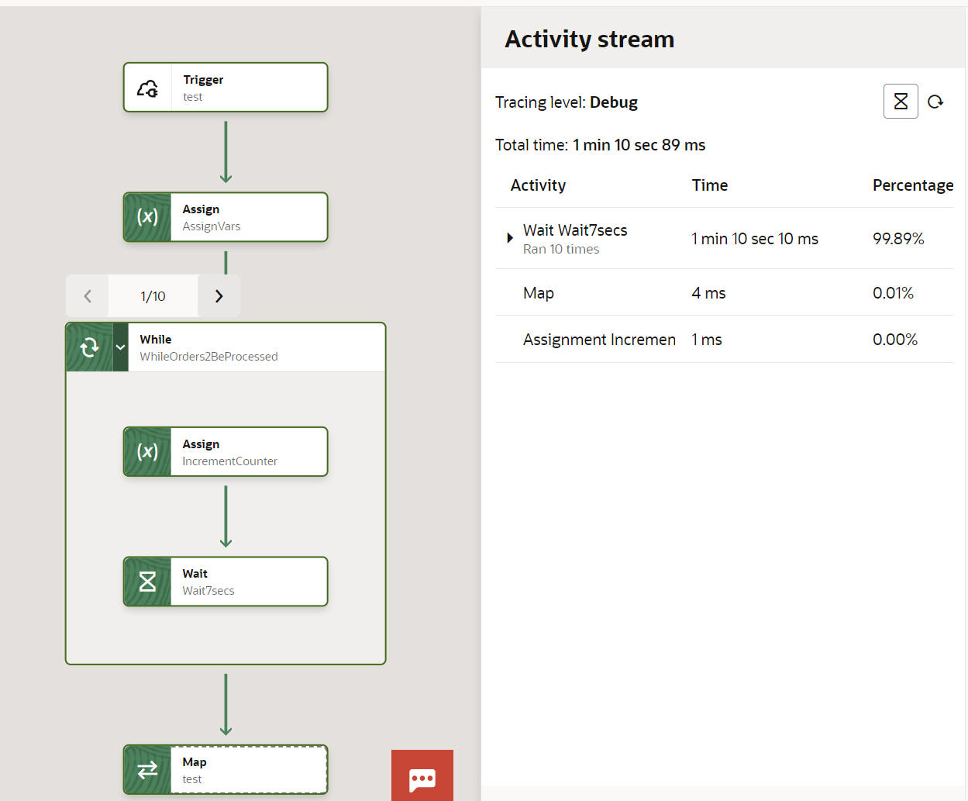Click the AssignVars variable icon
Viewport: 968px width, 801px height.
pos(147,217)
